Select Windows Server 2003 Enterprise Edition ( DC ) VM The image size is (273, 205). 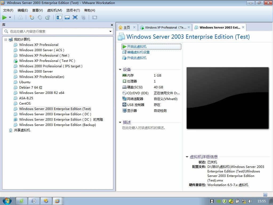tap(55, 114)
